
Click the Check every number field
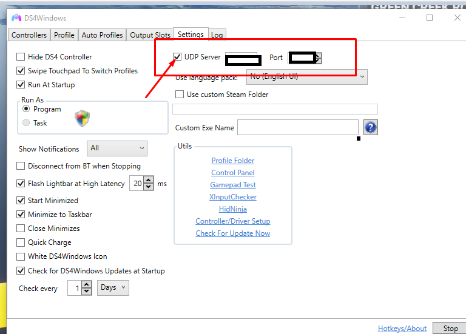pos(75,288)
